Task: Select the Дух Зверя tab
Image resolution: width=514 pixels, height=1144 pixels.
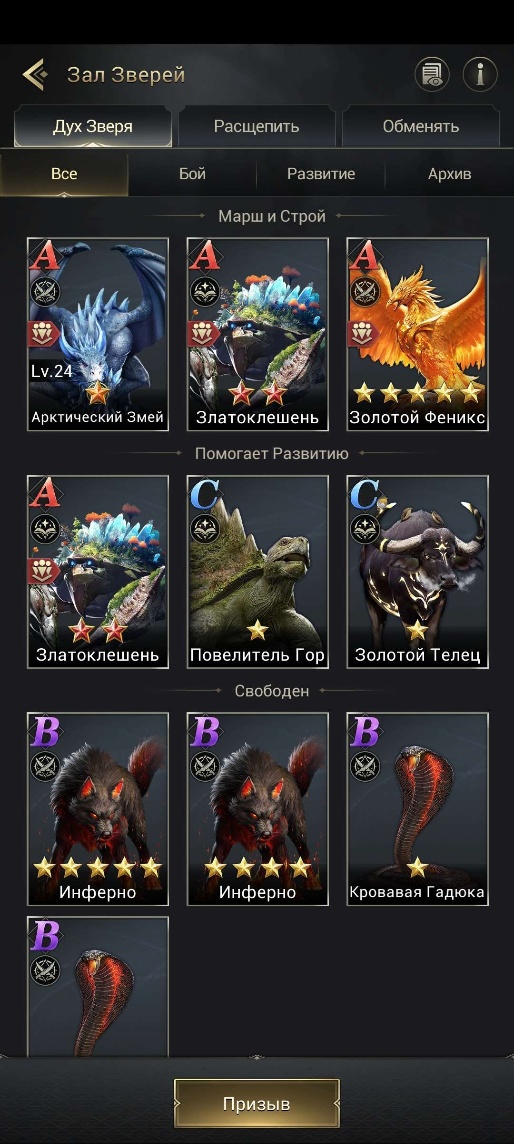Action: (x=93, y=126)
